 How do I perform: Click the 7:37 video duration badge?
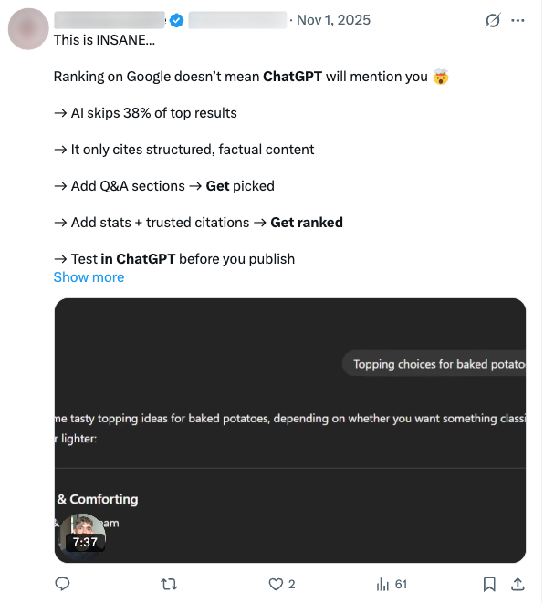tap(85, 542)
